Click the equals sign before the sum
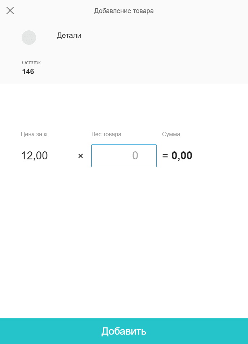This screenshot has height=344, width=248. pos(165,156)
